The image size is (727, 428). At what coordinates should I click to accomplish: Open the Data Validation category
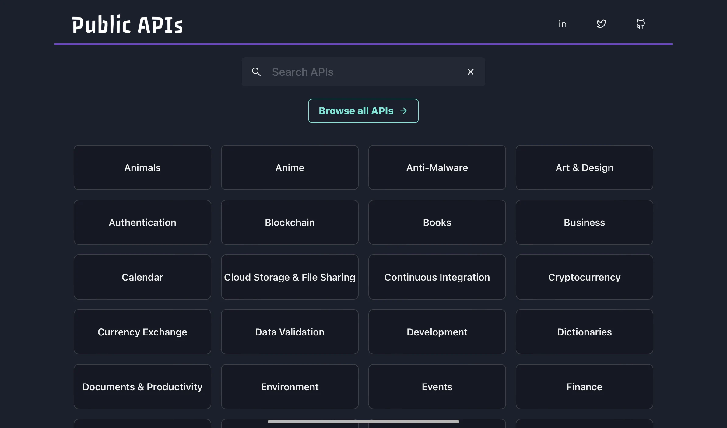tap(290, 332)
